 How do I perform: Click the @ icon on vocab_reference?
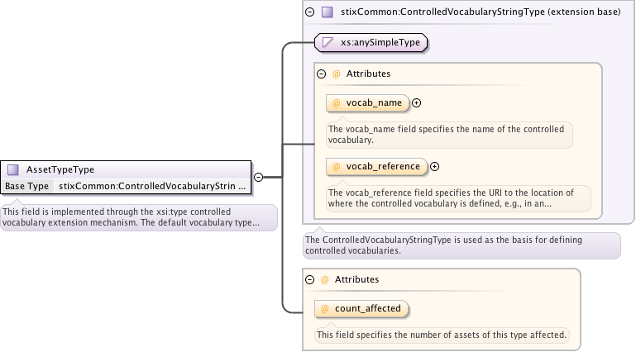pyautogui.click(x=337, y=167)
